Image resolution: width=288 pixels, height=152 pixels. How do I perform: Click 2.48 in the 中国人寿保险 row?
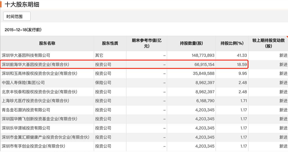click(x=243, y=82)
